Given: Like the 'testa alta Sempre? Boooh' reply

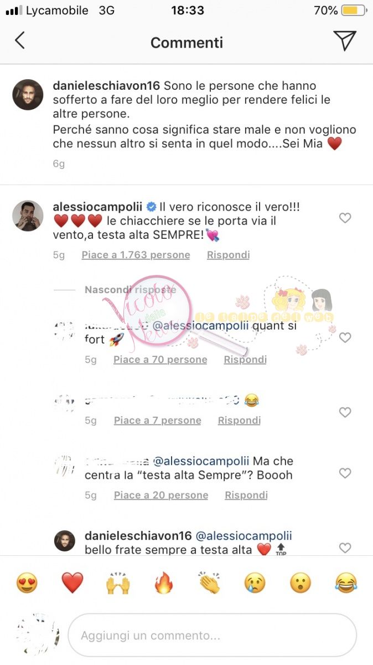Looking at the screenshot, I should tap(345, 473).
